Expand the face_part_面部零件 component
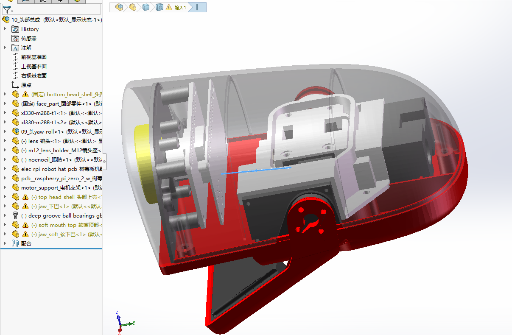 (x=5, y=103)
